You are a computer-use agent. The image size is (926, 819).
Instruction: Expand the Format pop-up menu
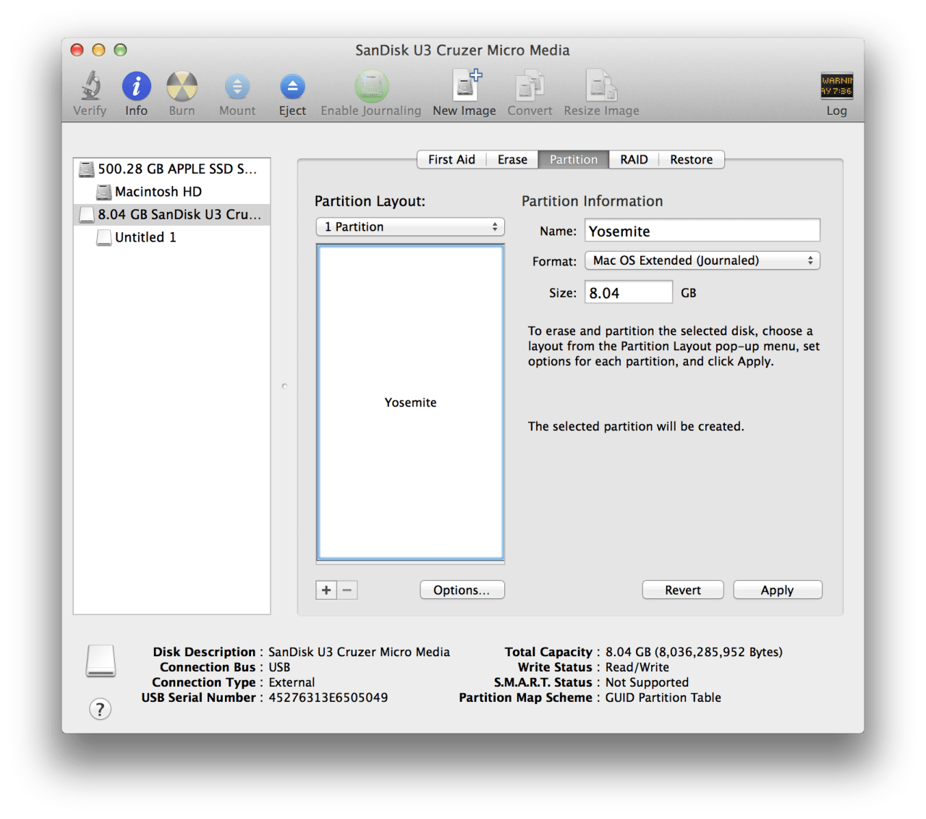tap(702, 260)
